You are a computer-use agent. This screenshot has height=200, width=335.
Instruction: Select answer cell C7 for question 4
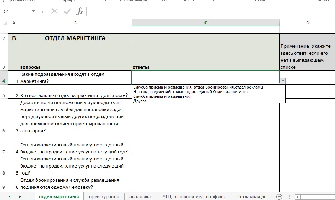click(206, 145)
